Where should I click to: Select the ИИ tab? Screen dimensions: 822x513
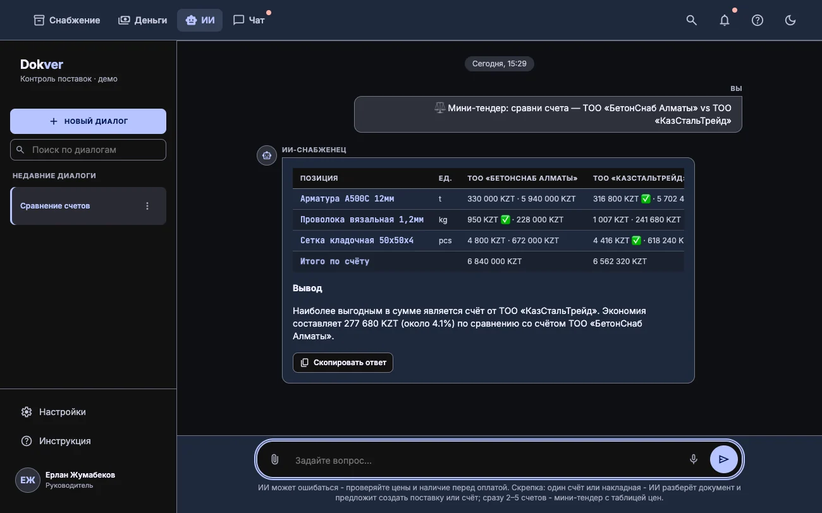click(200, 20)
